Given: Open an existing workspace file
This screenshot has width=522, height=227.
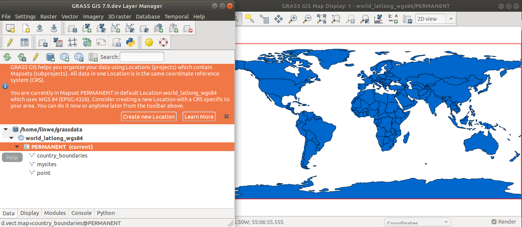Looking at the screenshot, I should pyautogui.click(x=40, y=28).
